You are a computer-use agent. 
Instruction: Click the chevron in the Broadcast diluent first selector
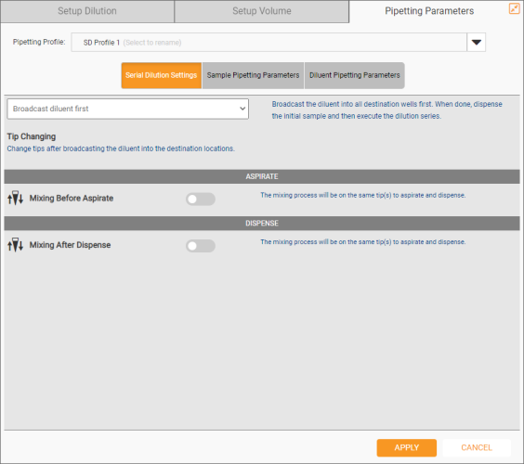pos(242,109)
